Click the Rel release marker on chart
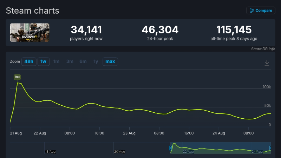This screenshot has width=281, height=158. coord(17,77)
